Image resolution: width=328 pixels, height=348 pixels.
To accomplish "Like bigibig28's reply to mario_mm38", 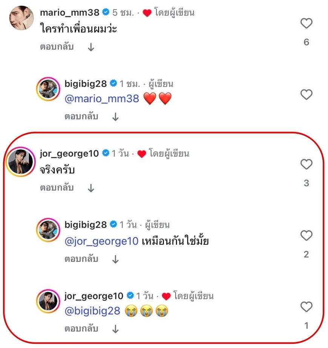I will (x=306, y=95).
